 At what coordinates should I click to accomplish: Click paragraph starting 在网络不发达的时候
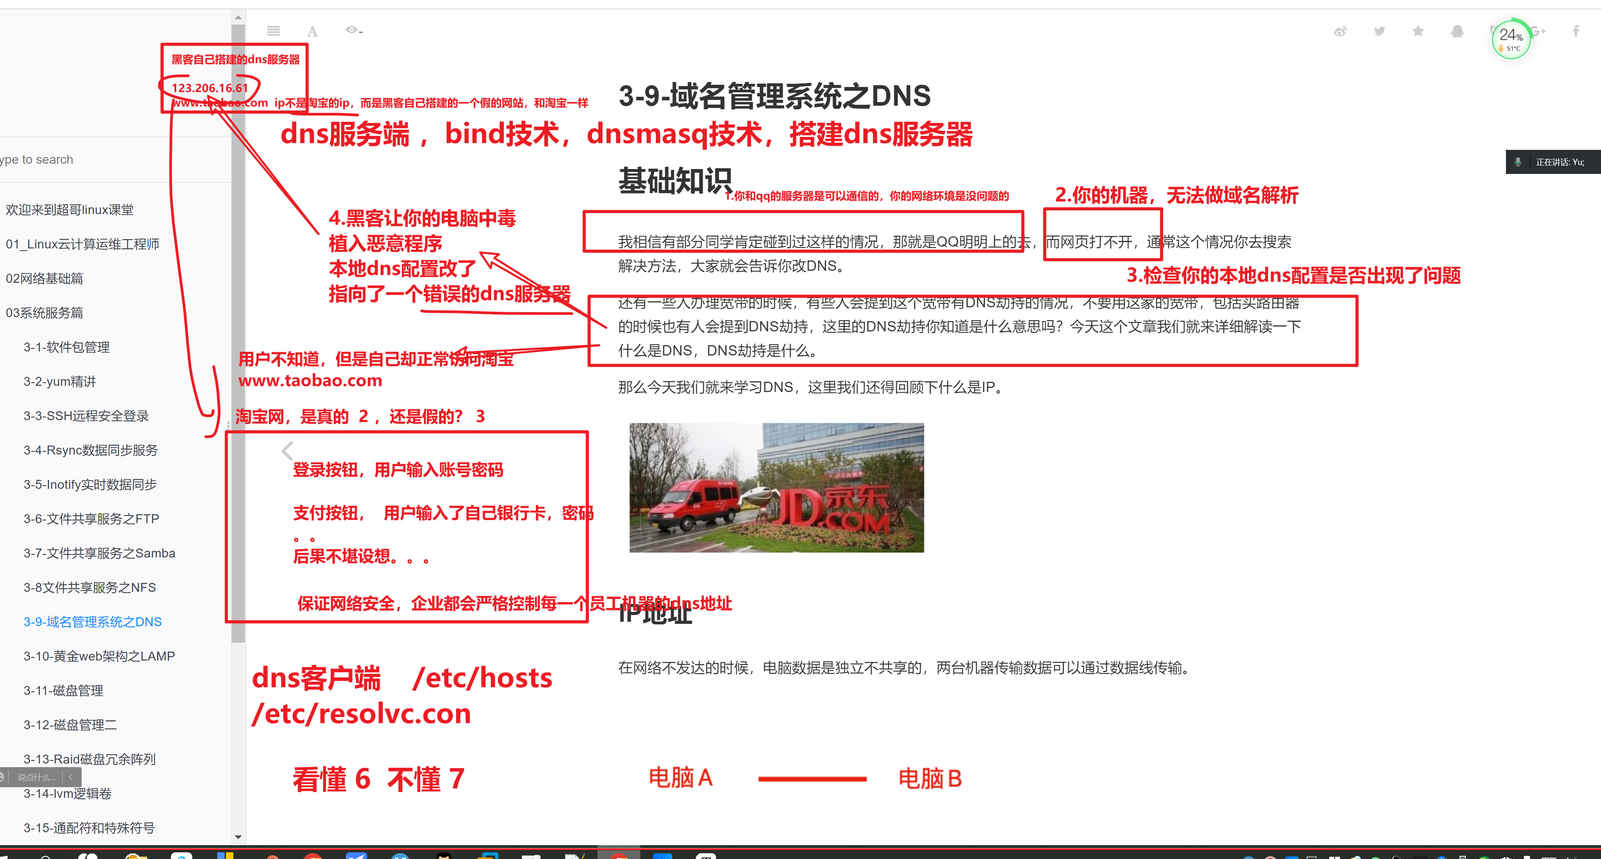pyautogui.click(x=905, y=668)
